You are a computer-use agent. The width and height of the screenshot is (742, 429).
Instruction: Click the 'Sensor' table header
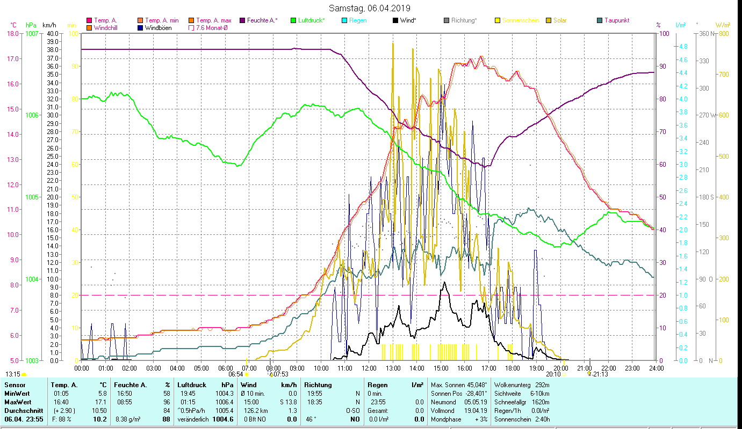(14, 385)
